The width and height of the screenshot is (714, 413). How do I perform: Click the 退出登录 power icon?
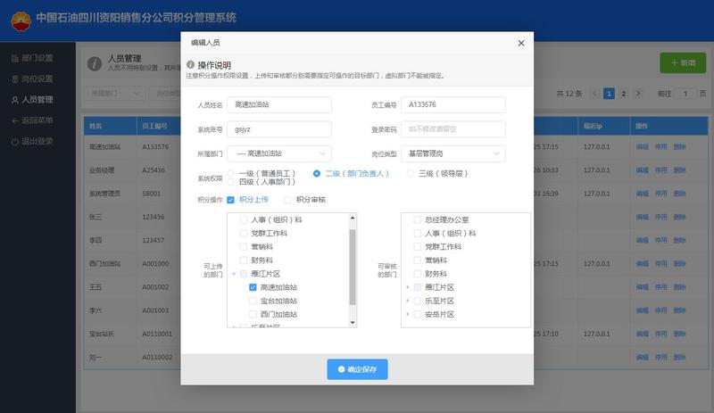pyautogui.click(x=14, y=142)
